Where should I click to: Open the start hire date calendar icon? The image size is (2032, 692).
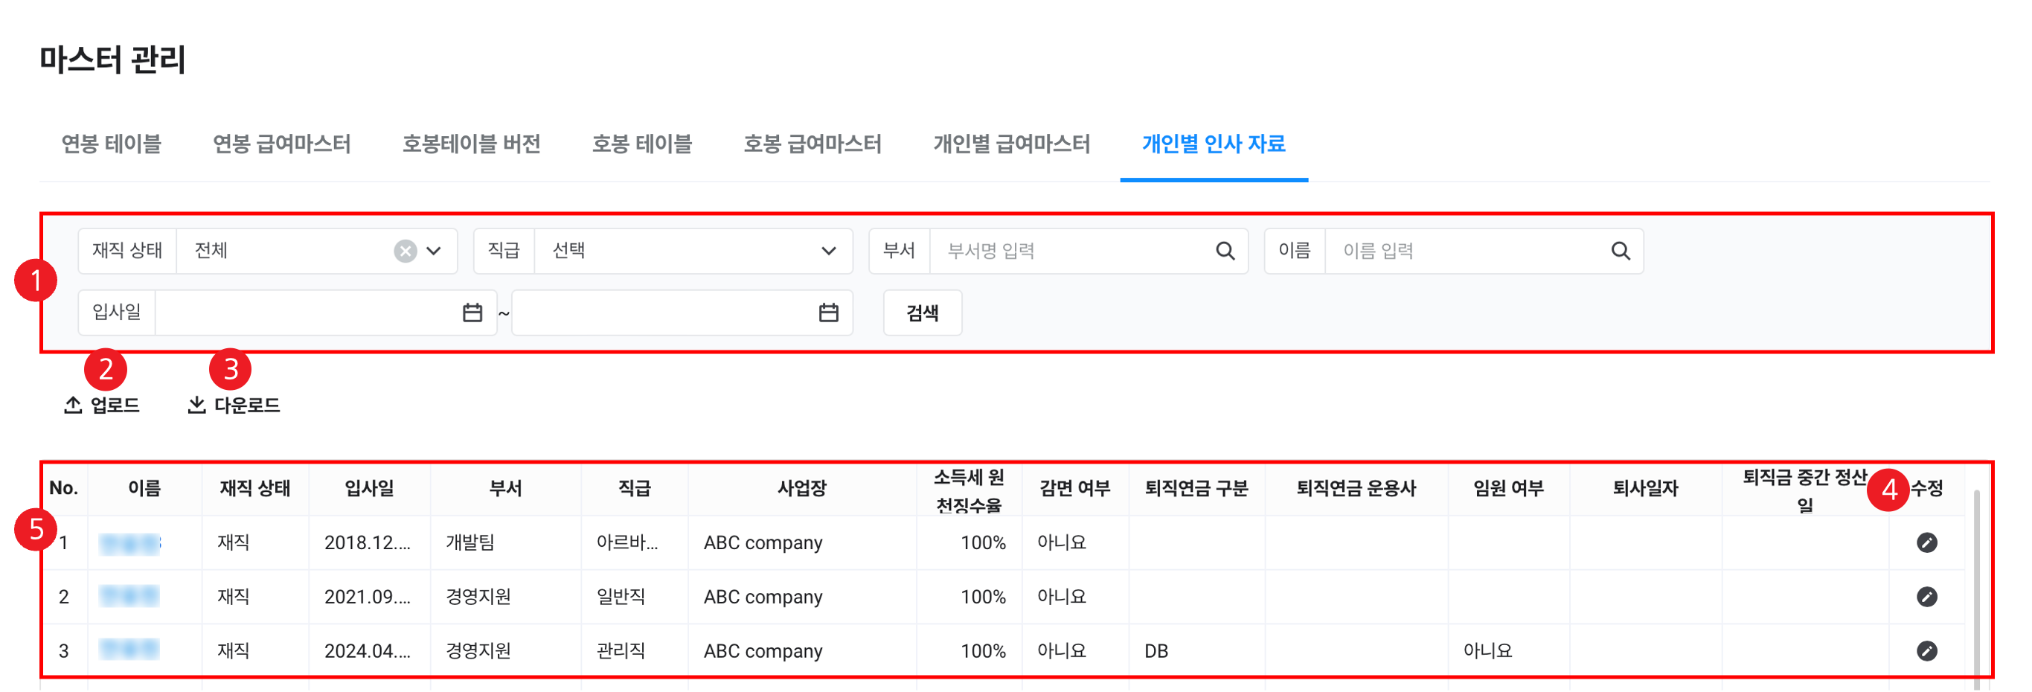click(x=472, y=313)
